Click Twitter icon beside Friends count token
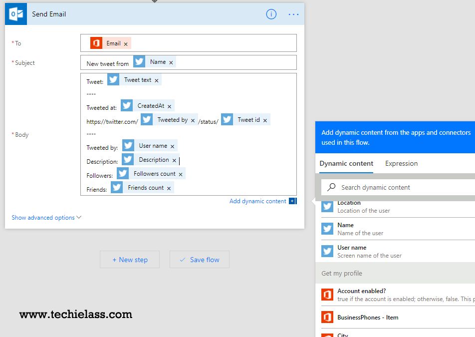Screen dimensions: 475x337 tap(117, 187)
